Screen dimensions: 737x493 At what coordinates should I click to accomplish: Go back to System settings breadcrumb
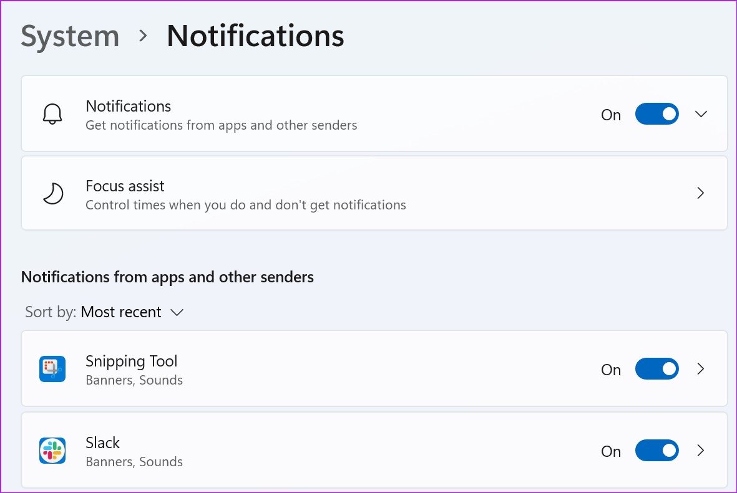tap(69, 36)
